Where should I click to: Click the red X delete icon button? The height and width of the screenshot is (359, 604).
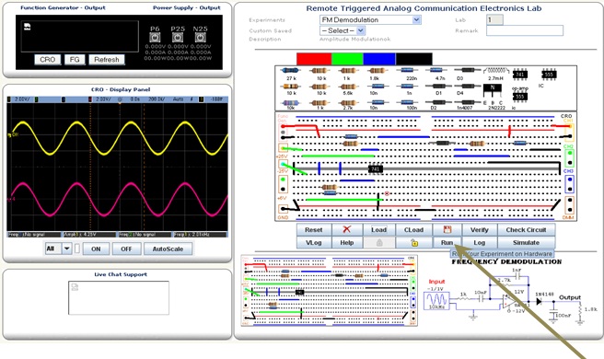(347, 229)
